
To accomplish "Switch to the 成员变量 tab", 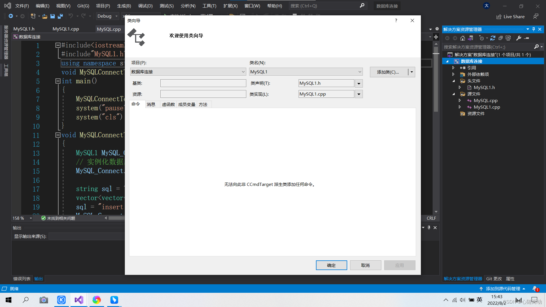I will click(187, 105).
